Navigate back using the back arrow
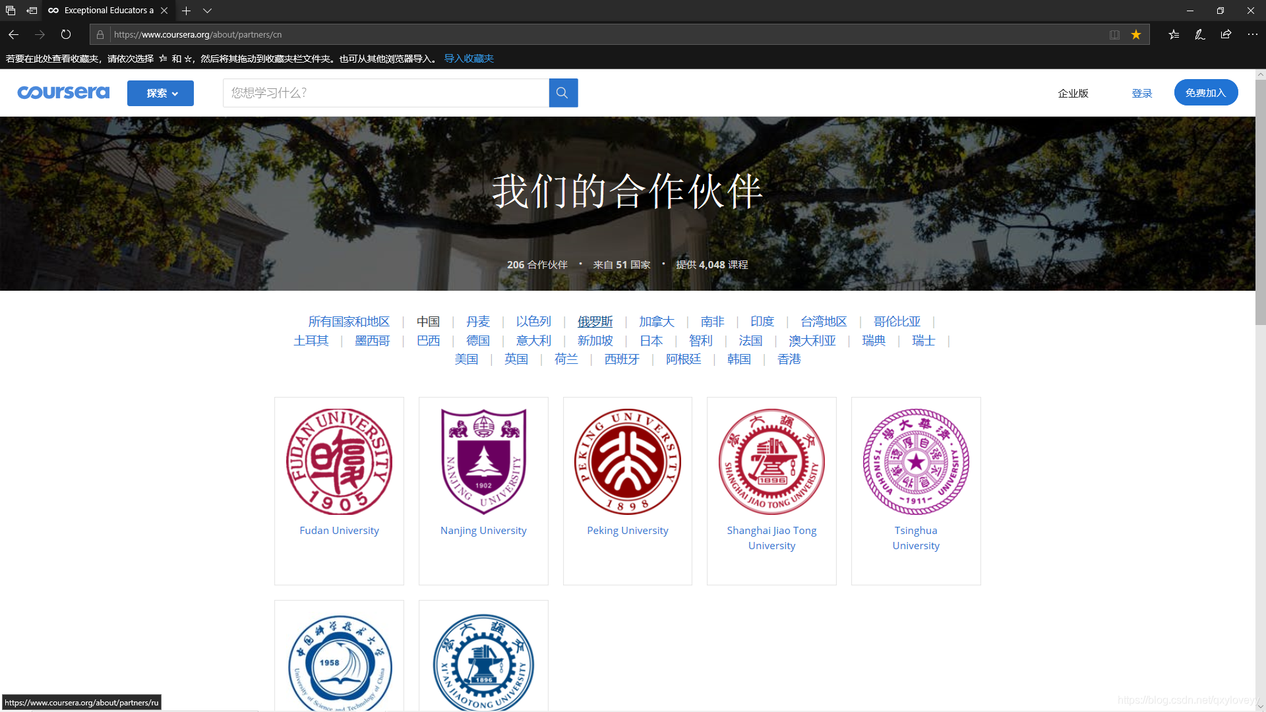Viewport: 1266px width, 712px height. (13, 34)
